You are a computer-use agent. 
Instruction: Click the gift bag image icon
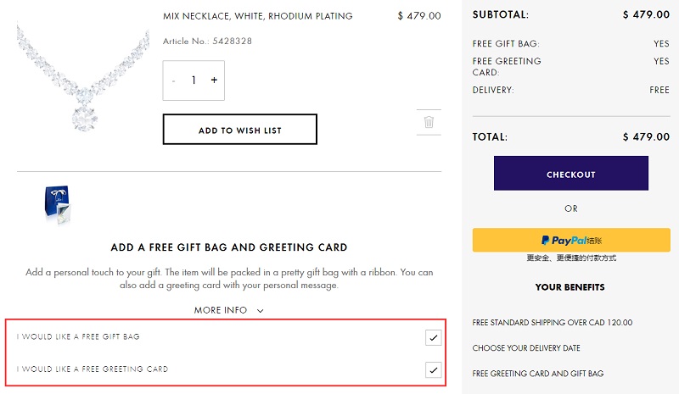click(57, 204)
